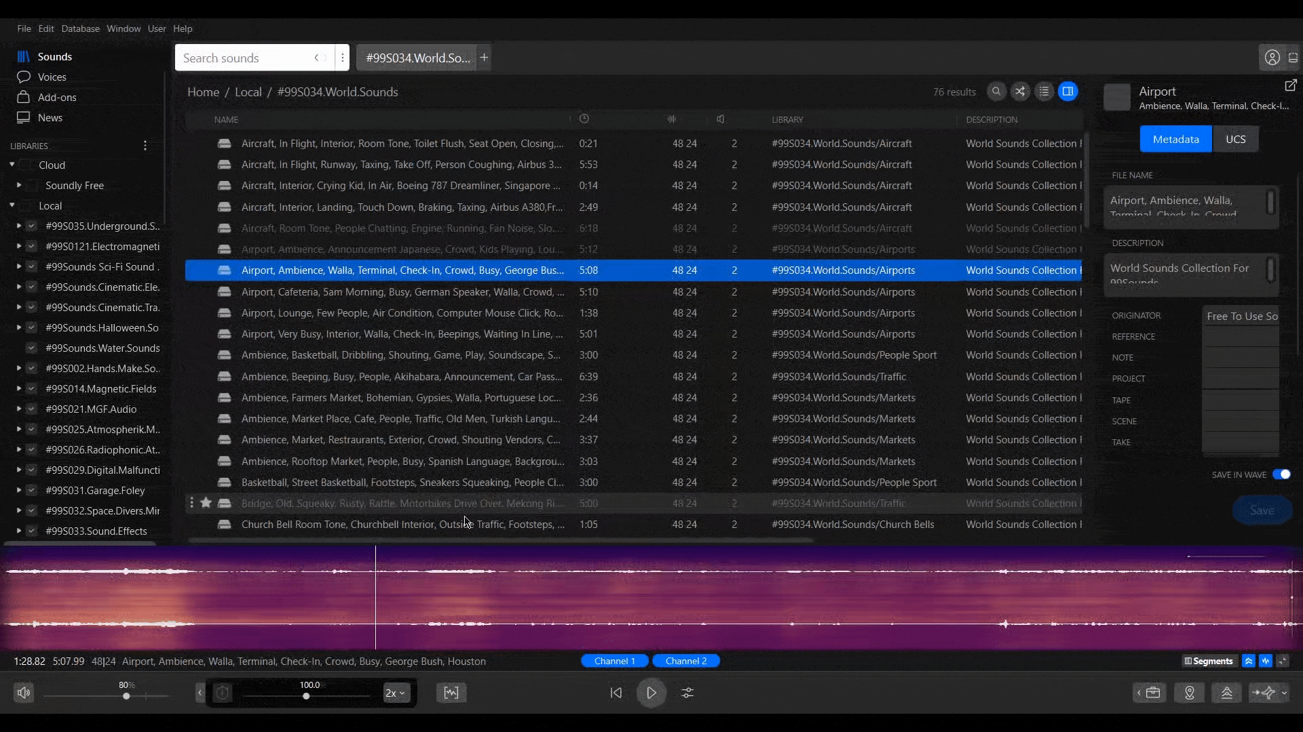Open the Database menu
The height and width of the screenshot is (732, 1303).
pyautogui.click(x=80, y=28)
